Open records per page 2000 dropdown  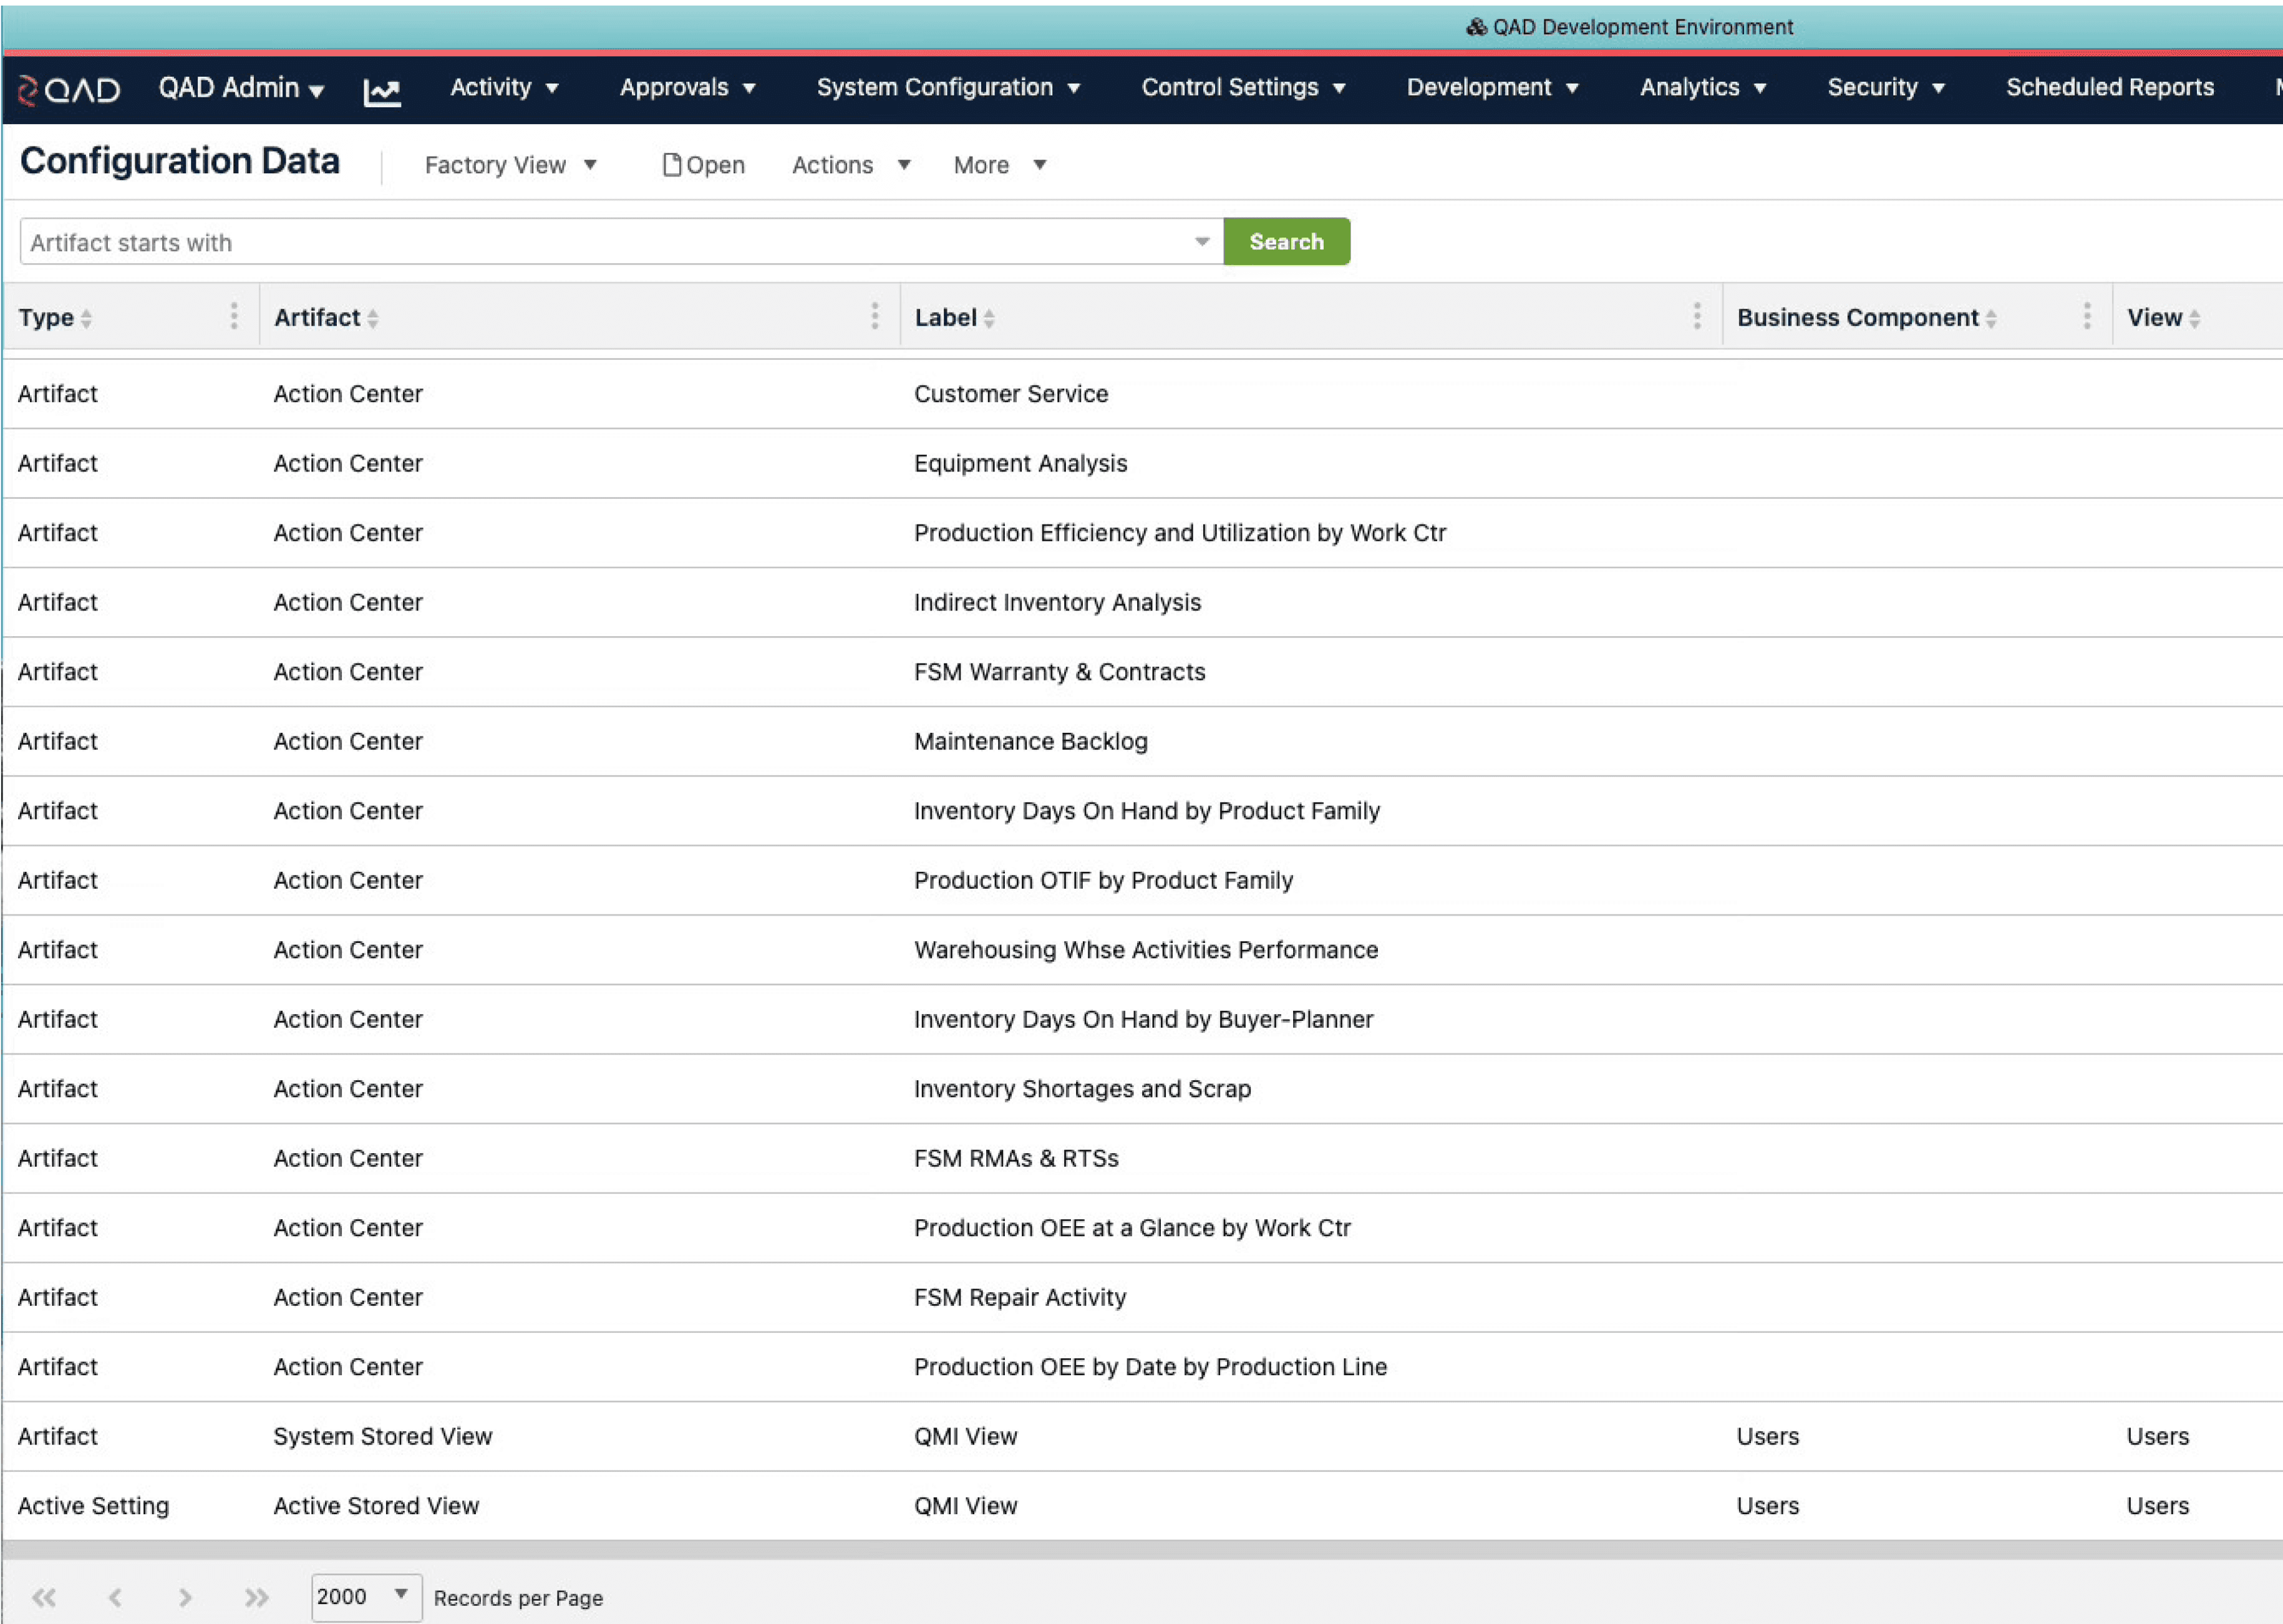(366, 1596)
